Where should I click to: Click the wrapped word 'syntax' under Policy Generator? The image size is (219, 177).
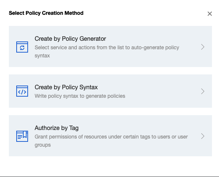[x=42, y=56]
